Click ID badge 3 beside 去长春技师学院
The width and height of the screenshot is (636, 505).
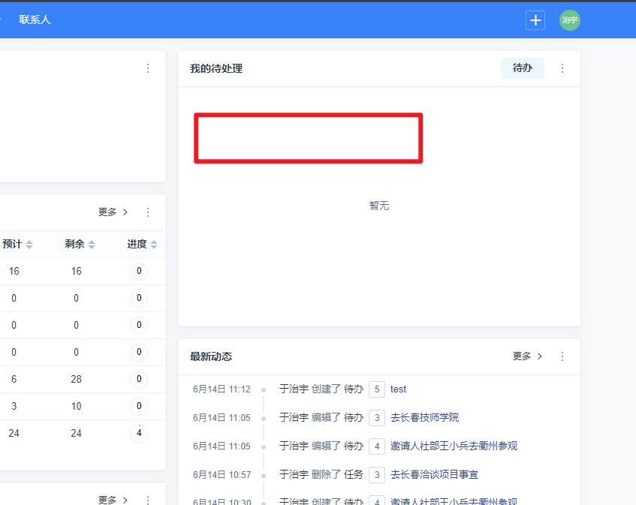[x=377, y=418]
